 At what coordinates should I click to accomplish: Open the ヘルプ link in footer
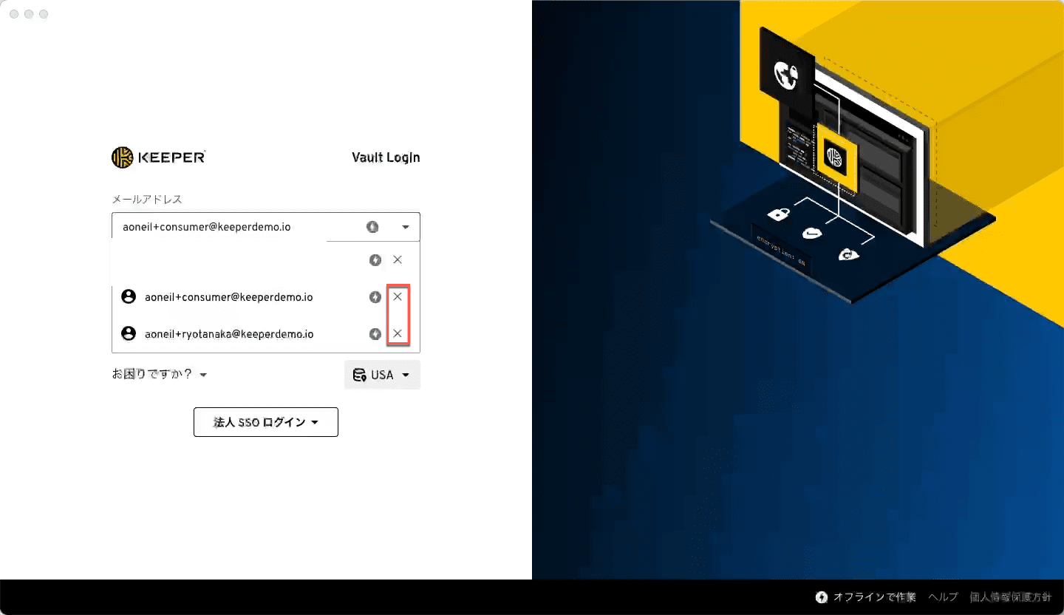pos(943,597)
